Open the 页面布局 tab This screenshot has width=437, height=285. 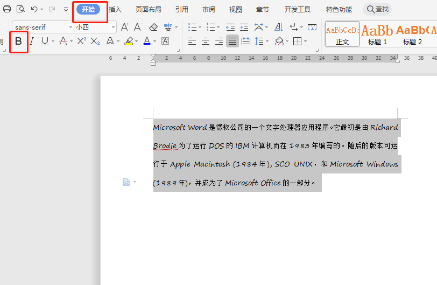click(149, 10)
